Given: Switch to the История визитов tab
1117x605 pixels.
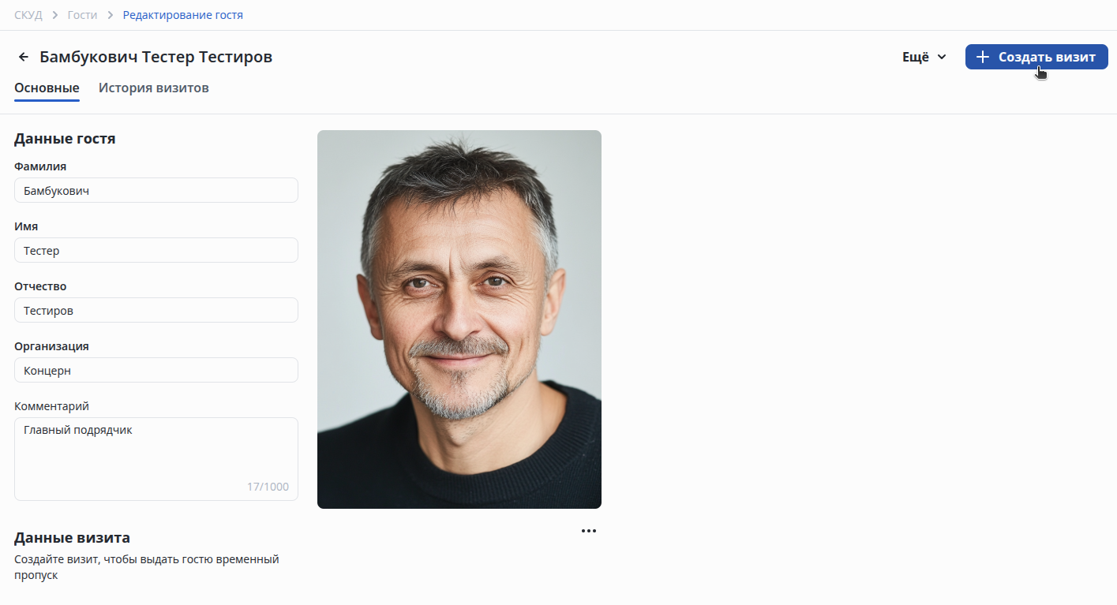Looking at the screenshot, I should [154, 88].
